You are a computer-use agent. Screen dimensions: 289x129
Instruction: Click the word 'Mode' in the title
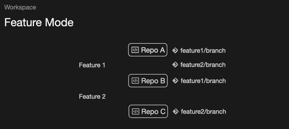[59, 23]
